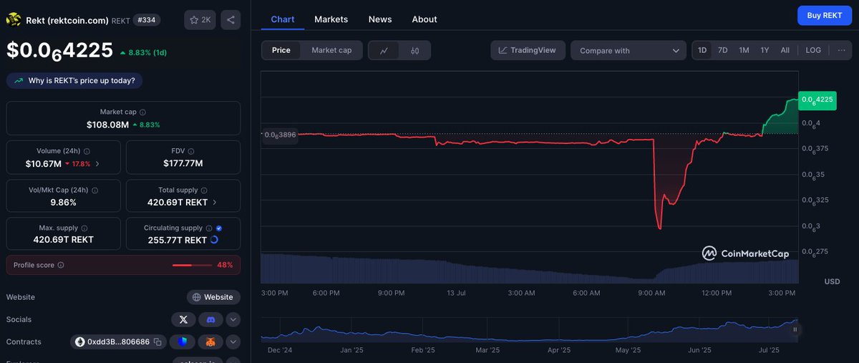Share the REKT page via share icon
This screenshot has width=859, height=363.
coord(230,20)
